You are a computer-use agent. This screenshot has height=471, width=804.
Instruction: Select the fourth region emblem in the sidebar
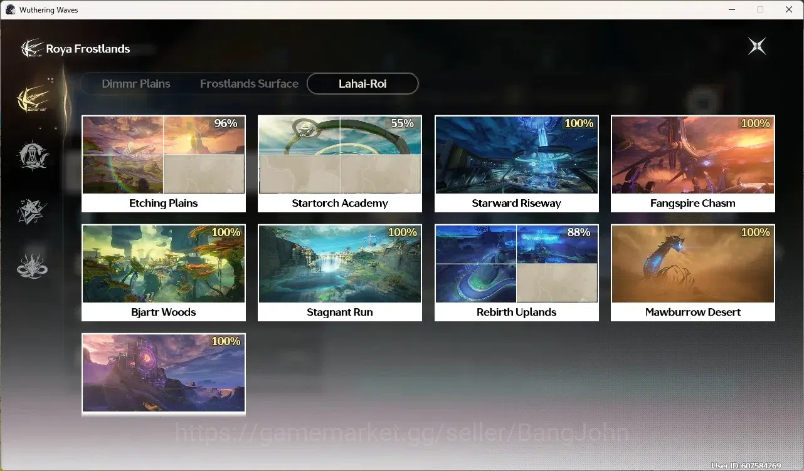(x=33, y=266)
